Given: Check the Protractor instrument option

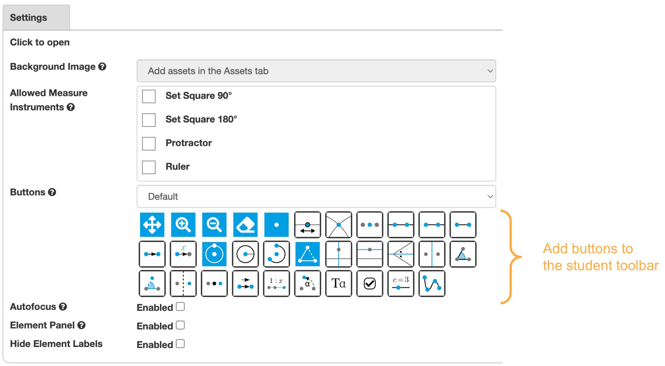Looking at the screenshot, I should click(x=148, y=144).
